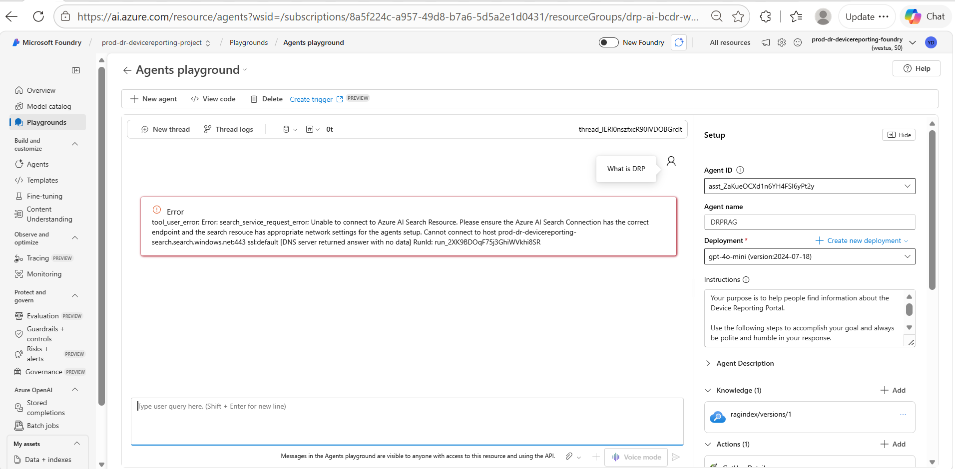
Task: Open All resources
Action: pos(730,42)
